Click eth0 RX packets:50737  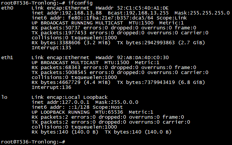coord(56,28)
